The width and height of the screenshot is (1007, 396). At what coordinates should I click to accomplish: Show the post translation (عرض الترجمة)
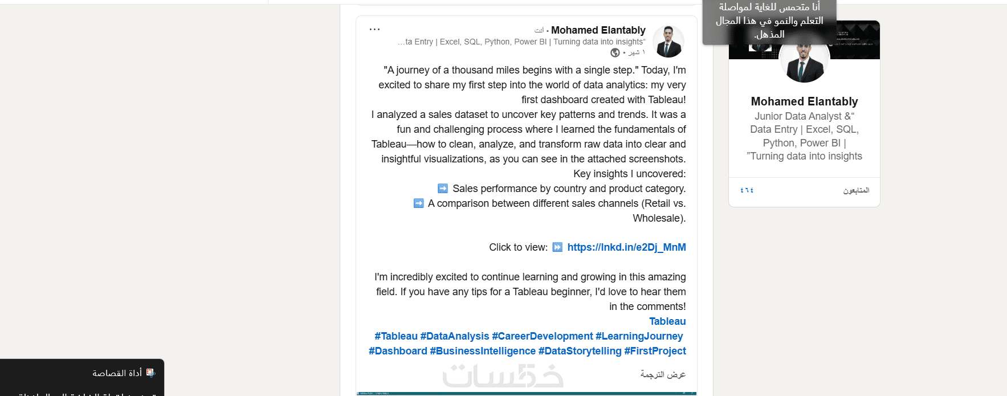coord(663,374)
